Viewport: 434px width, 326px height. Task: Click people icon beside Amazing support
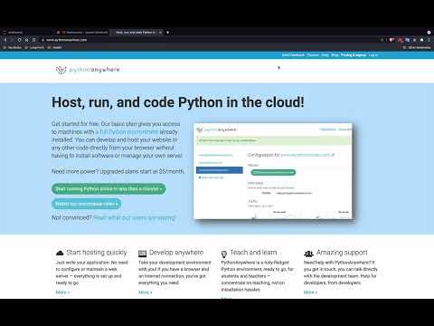click(x=308, y=254)
